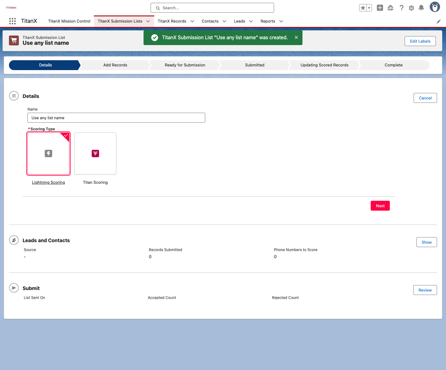
Task: Open the Notifications bell
Action: (421, 8)
